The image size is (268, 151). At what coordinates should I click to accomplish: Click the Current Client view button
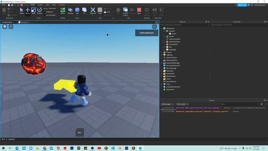(x=125, y=12)
